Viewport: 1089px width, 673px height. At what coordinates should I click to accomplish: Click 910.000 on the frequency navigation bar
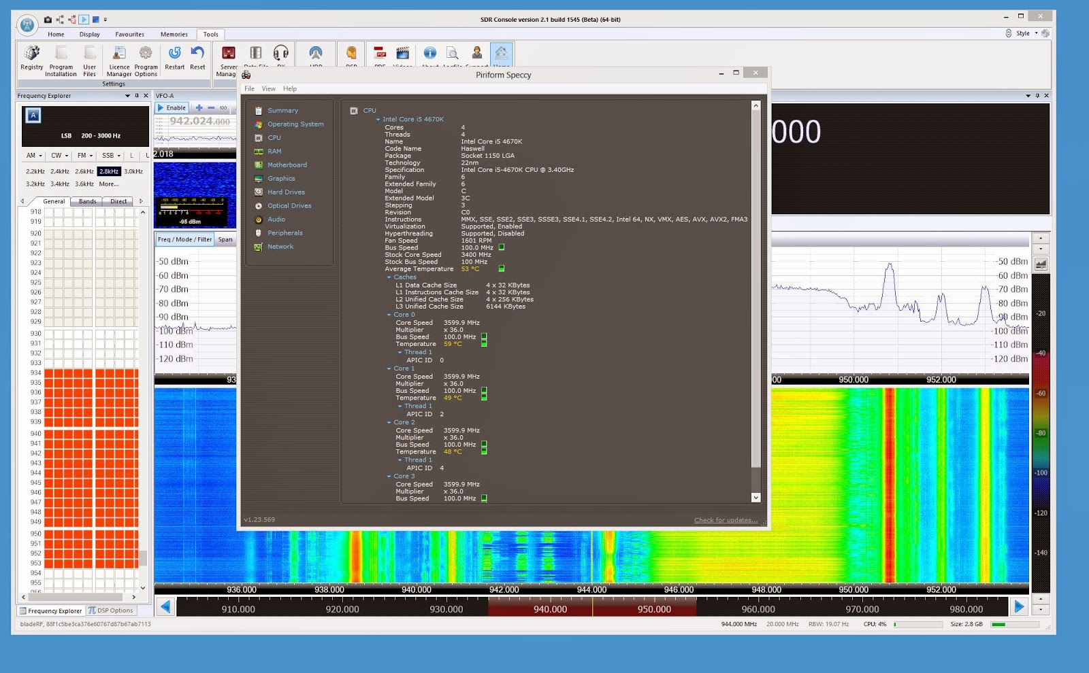pos(238,610)
